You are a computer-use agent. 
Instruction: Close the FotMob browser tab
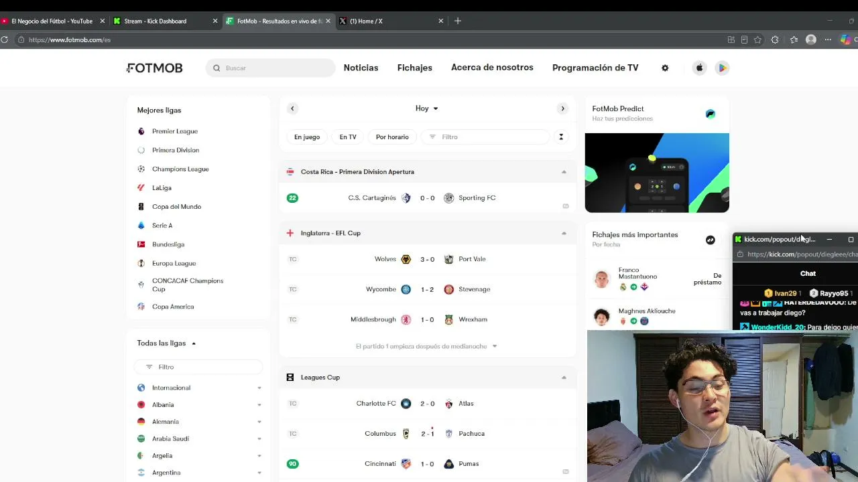tap(328, 21)
